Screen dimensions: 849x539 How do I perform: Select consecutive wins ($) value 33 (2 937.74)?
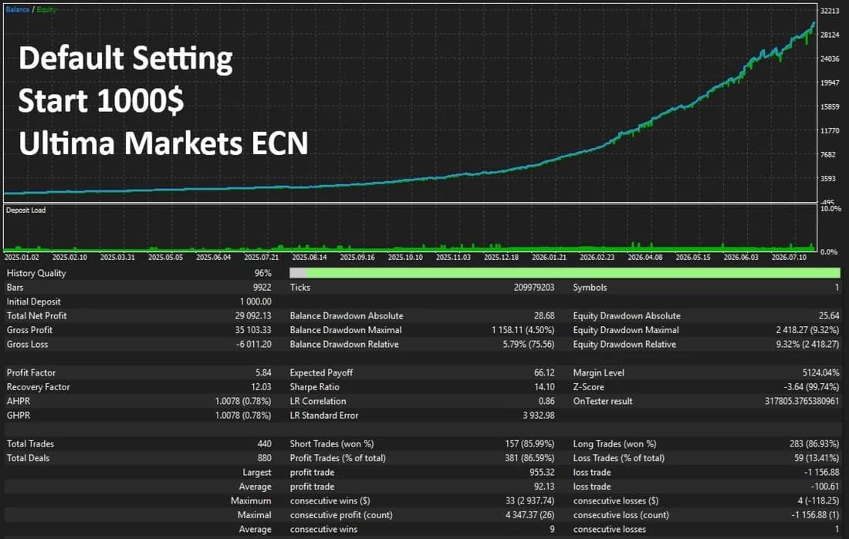(529, 500)
